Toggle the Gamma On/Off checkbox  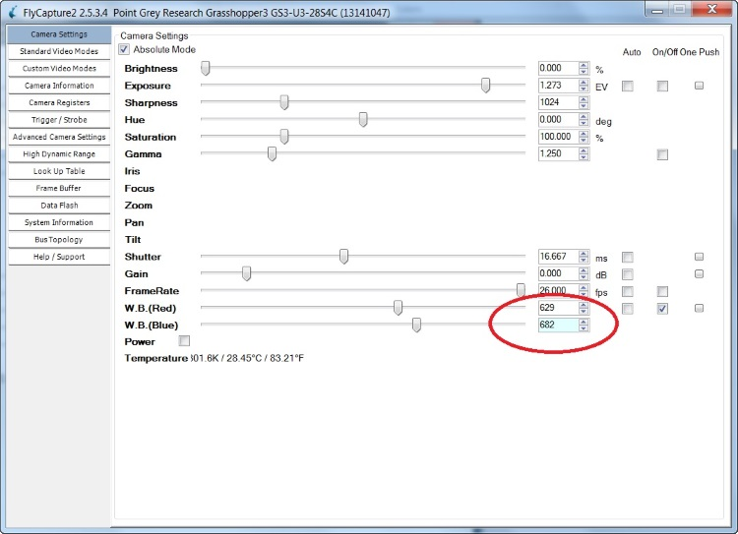(662, 154)
